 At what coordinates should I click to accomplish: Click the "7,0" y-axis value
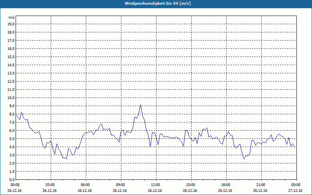point(12,122)
